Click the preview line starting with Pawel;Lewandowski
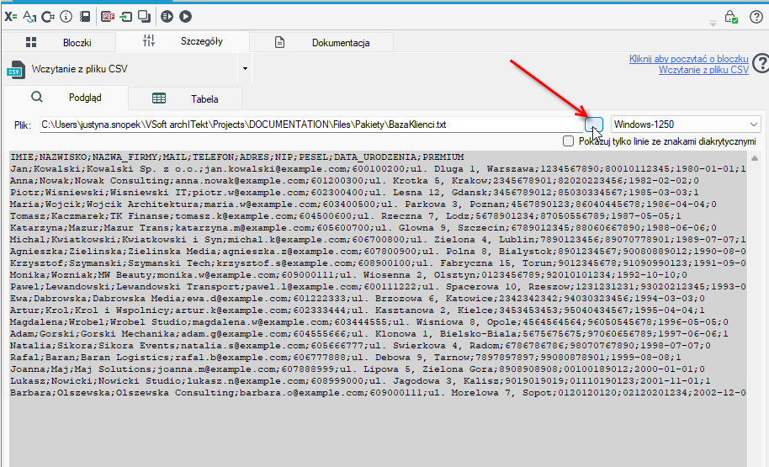769x467 pixels. tap(378, 286)
